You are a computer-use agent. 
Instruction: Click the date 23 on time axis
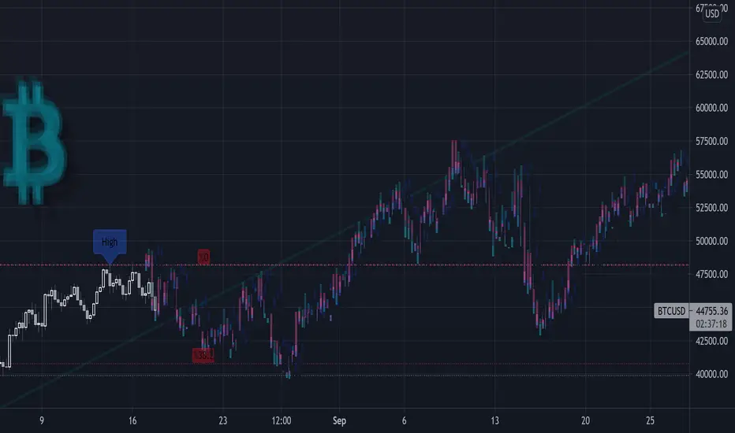coord(222,420)
